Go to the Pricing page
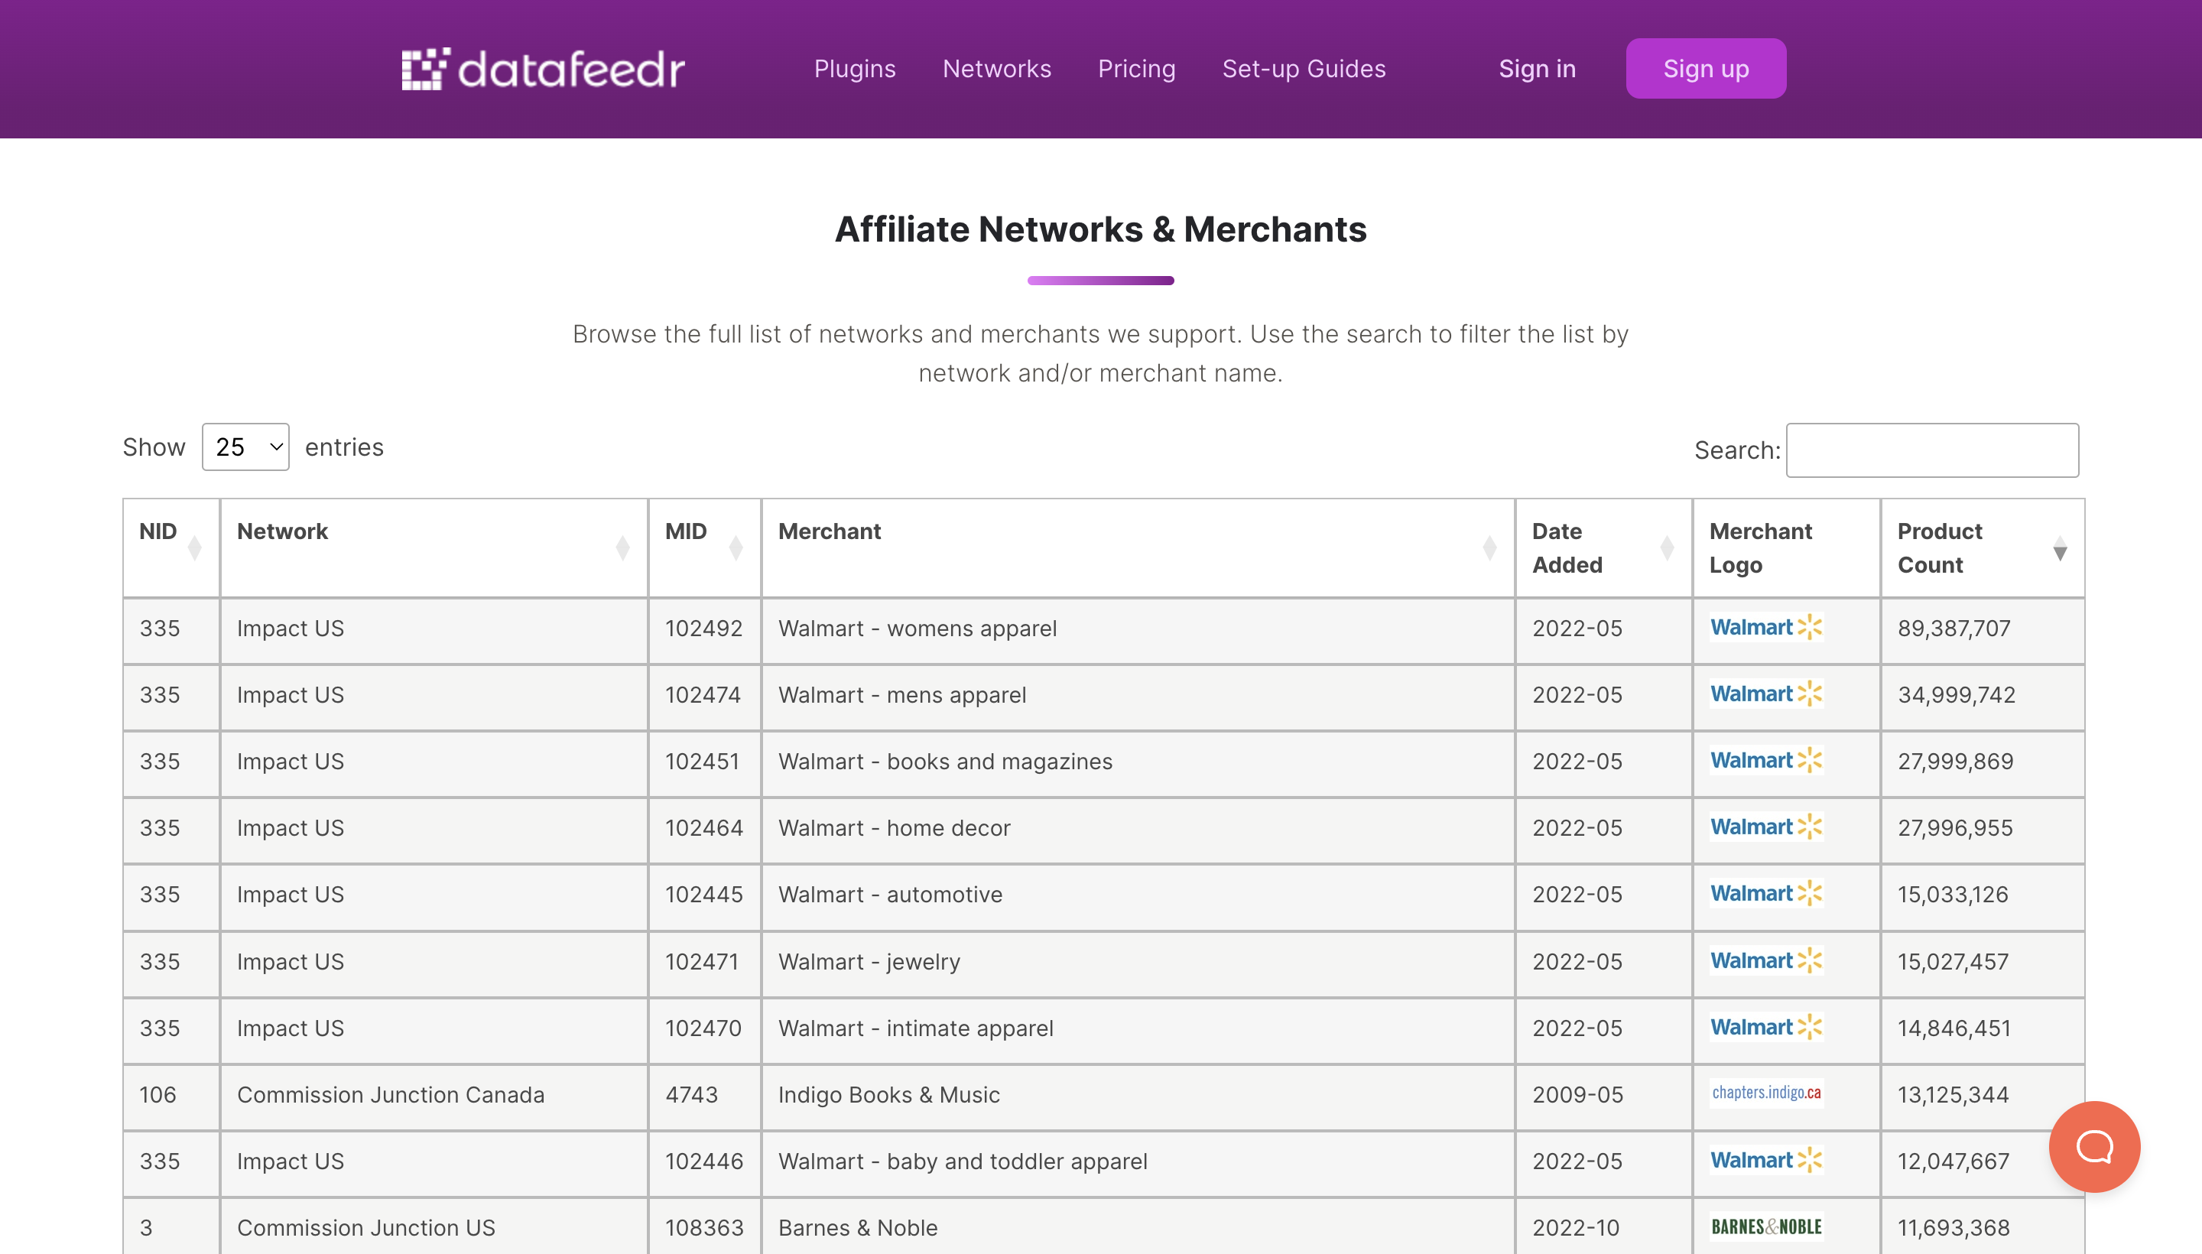2202x1254 pixels. 1136,69
